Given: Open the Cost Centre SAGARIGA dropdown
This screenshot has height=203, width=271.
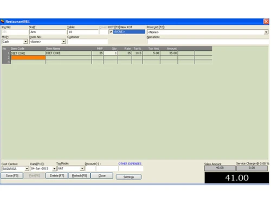Looking at the screenshot, I should click(x=27, y=168).
